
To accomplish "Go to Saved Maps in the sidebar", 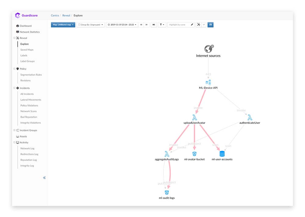I will [27, 50].
